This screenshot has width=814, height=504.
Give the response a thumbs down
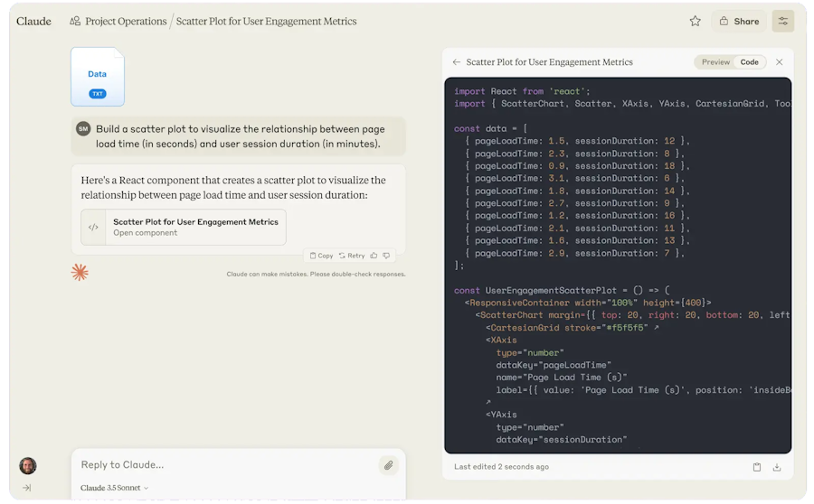click(386, 256)
